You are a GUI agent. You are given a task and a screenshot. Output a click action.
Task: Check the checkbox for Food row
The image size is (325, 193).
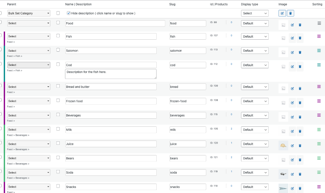58,22
